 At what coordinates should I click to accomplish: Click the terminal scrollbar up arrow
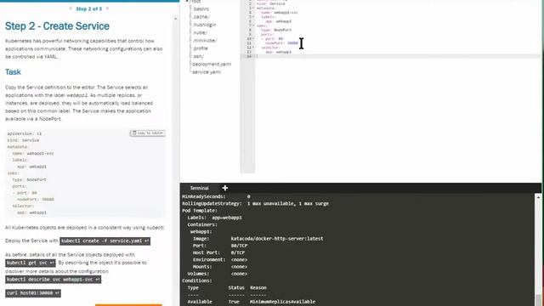tap(538, 197)
